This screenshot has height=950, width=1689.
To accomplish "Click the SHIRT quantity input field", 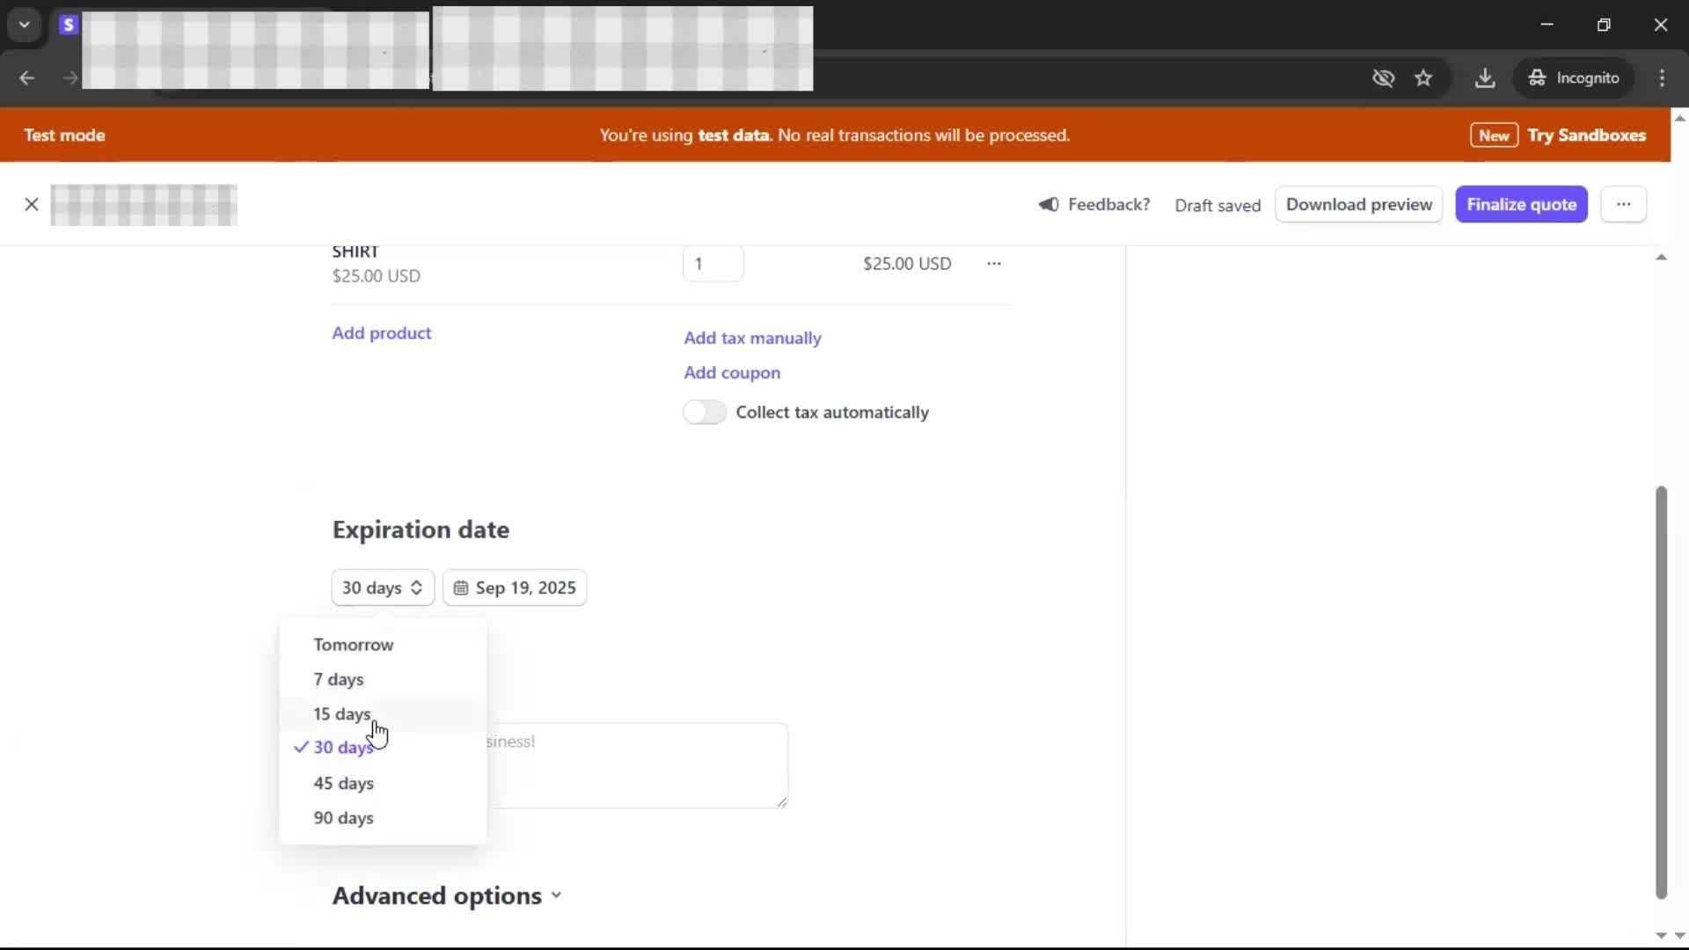I will [x=713, y=264].
